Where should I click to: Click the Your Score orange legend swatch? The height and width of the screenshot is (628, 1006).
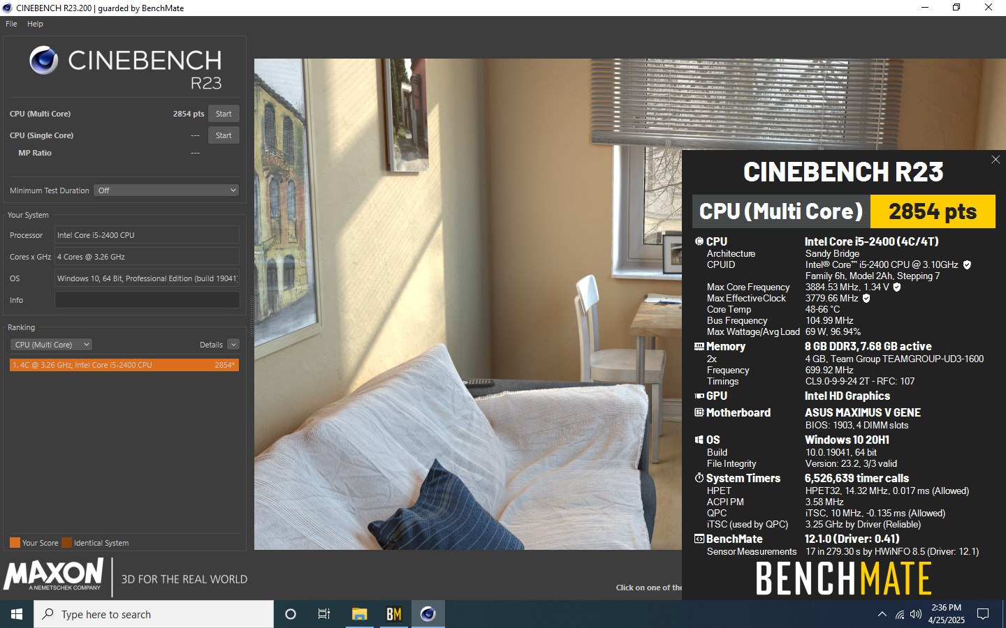15,542
